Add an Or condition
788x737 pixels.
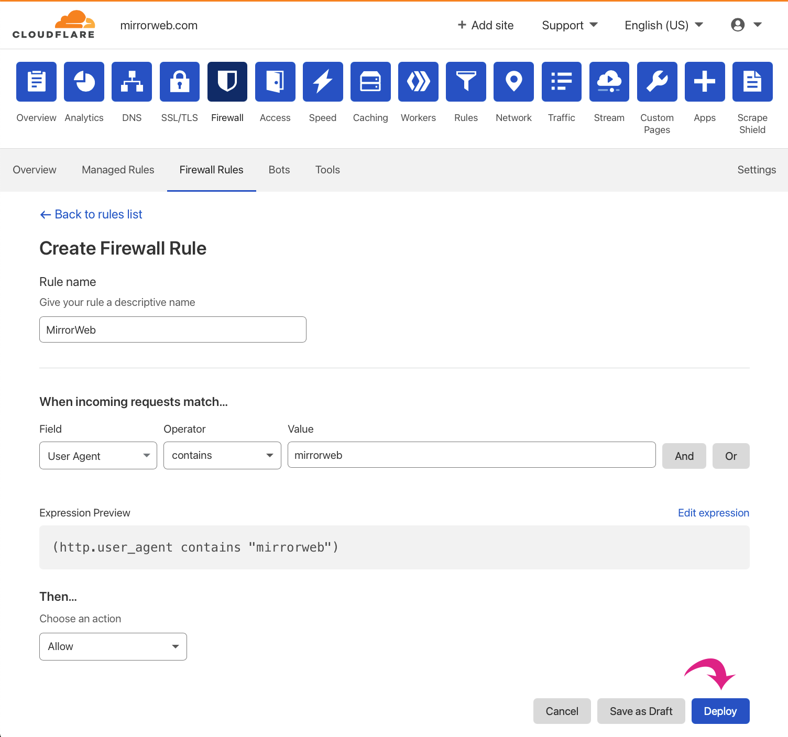pos(731,456)
